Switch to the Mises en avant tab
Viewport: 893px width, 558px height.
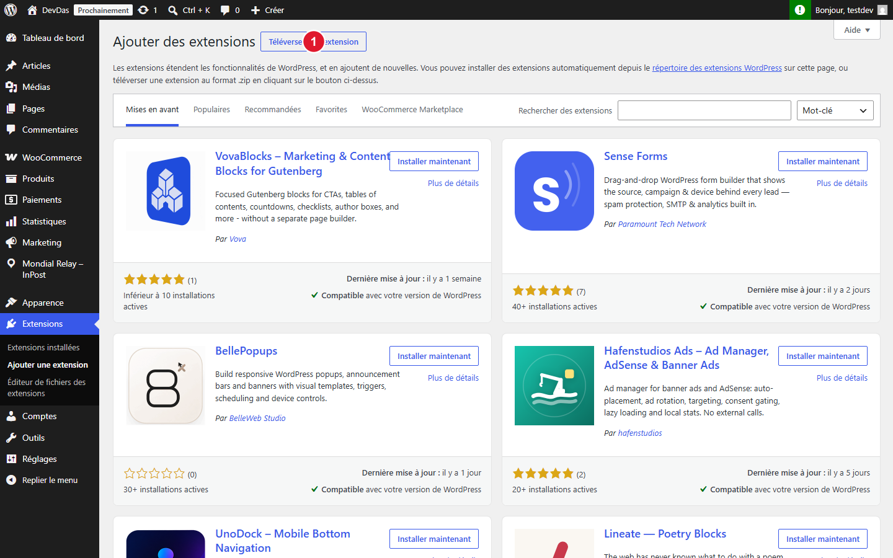point(152,110)
